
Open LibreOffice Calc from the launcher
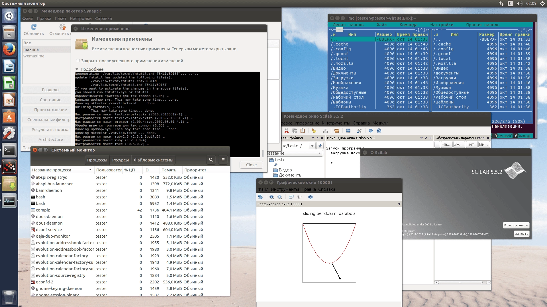click(9, 83)
